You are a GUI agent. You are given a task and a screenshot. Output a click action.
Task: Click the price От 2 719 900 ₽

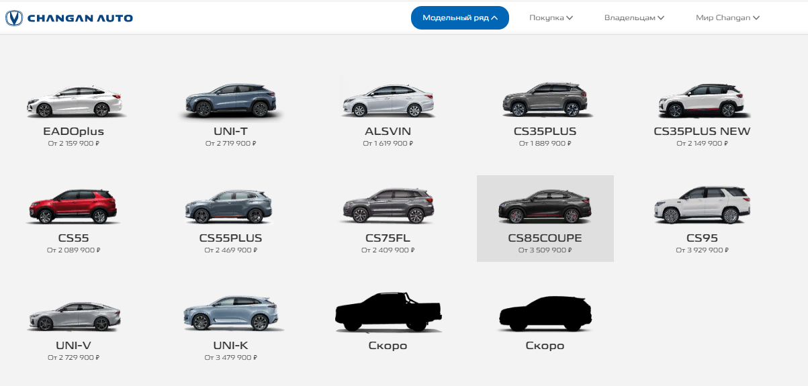(231, 144)
